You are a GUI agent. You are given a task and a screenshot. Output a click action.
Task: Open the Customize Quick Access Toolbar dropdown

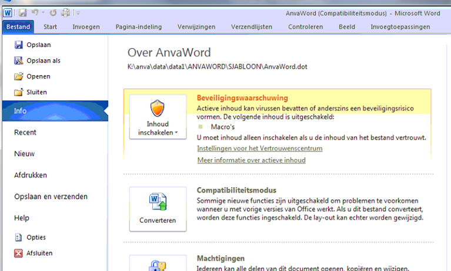[78, 13]
